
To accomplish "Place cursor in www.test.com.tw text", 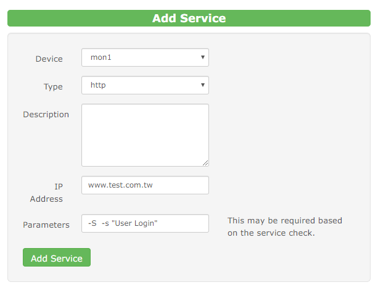I will (x=120, y=185).
